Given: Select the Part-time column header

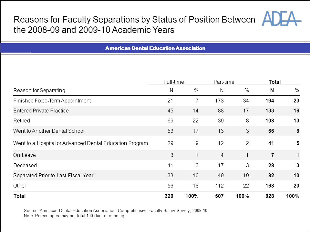Looking at the screenshot, I should pos(224,82).
